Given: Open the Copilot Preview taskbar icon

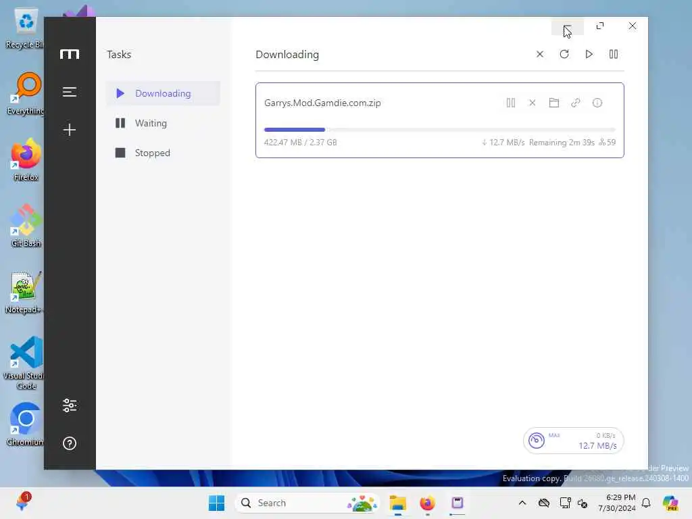Looking at the screenshot, I should 670,503.
